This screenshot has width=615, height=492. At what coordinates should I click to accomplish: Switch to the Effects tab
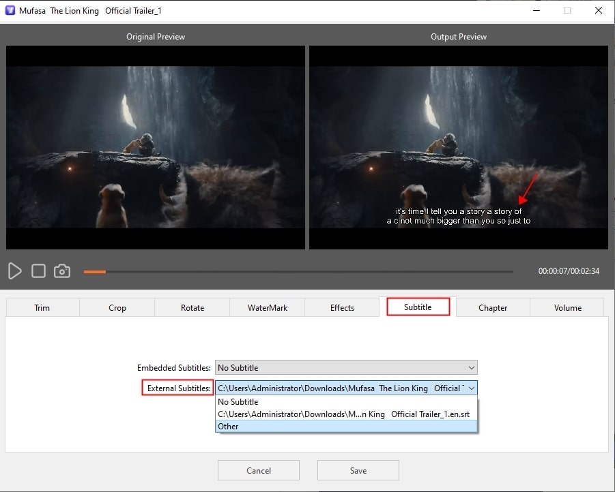341,307
